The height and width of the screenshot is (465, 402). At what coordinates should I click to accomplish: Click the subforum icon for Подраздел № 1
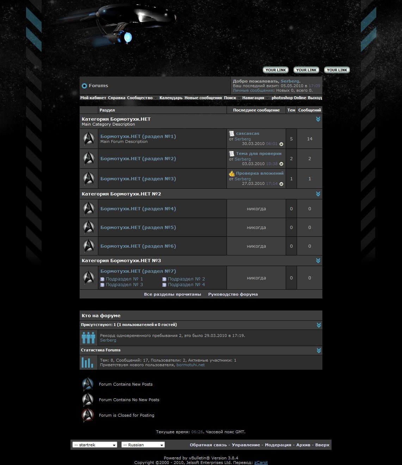[102, 279]
